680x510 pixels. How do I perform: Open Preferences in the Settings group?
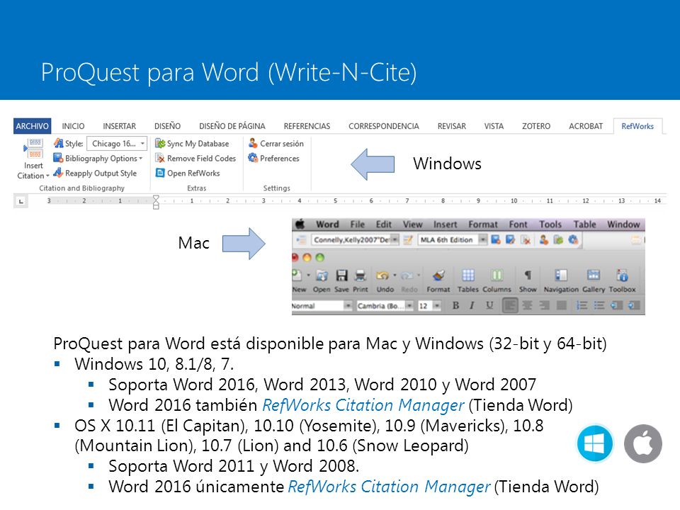(x=273, y=158)
